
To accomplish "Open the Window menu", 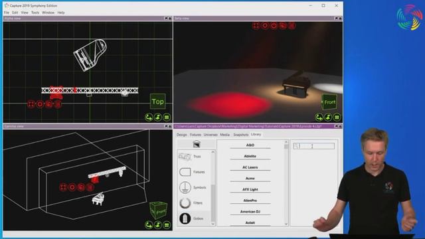I will coord(48,13).
